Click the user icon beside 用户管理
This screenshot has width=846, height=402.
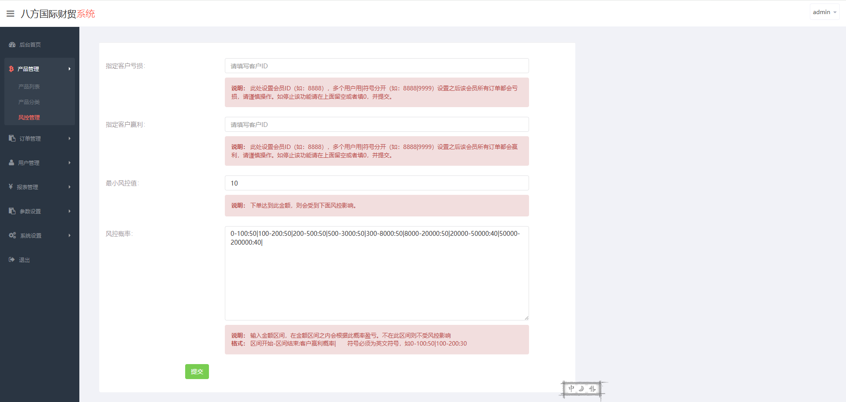pyautogui.click(x=11, y=163)
